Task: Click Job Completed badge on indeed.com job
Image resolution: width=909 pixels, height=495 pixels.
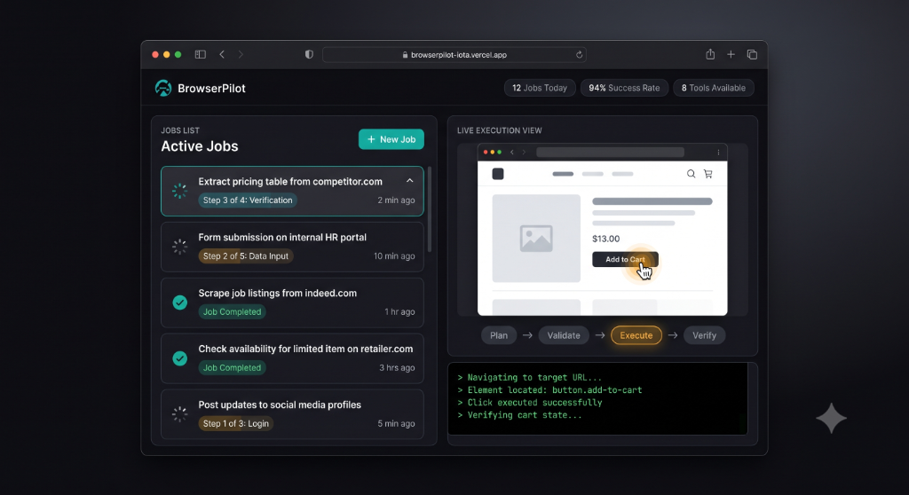Action: pos(232,311)
